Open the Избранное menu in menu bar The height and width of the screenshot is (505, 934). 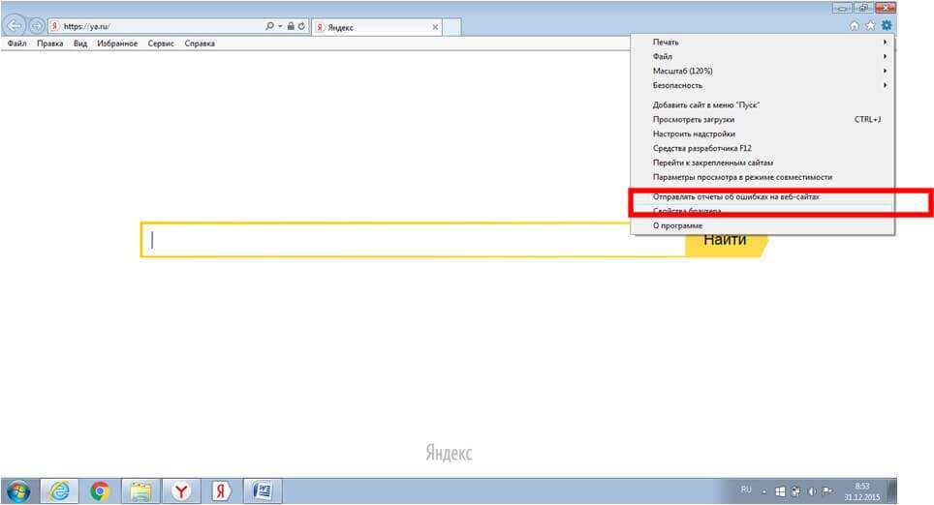(117, 44)
